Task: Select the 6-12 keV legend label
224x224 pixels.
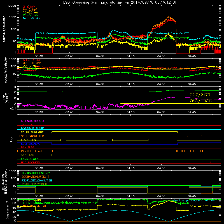Action: pos(30,10)
